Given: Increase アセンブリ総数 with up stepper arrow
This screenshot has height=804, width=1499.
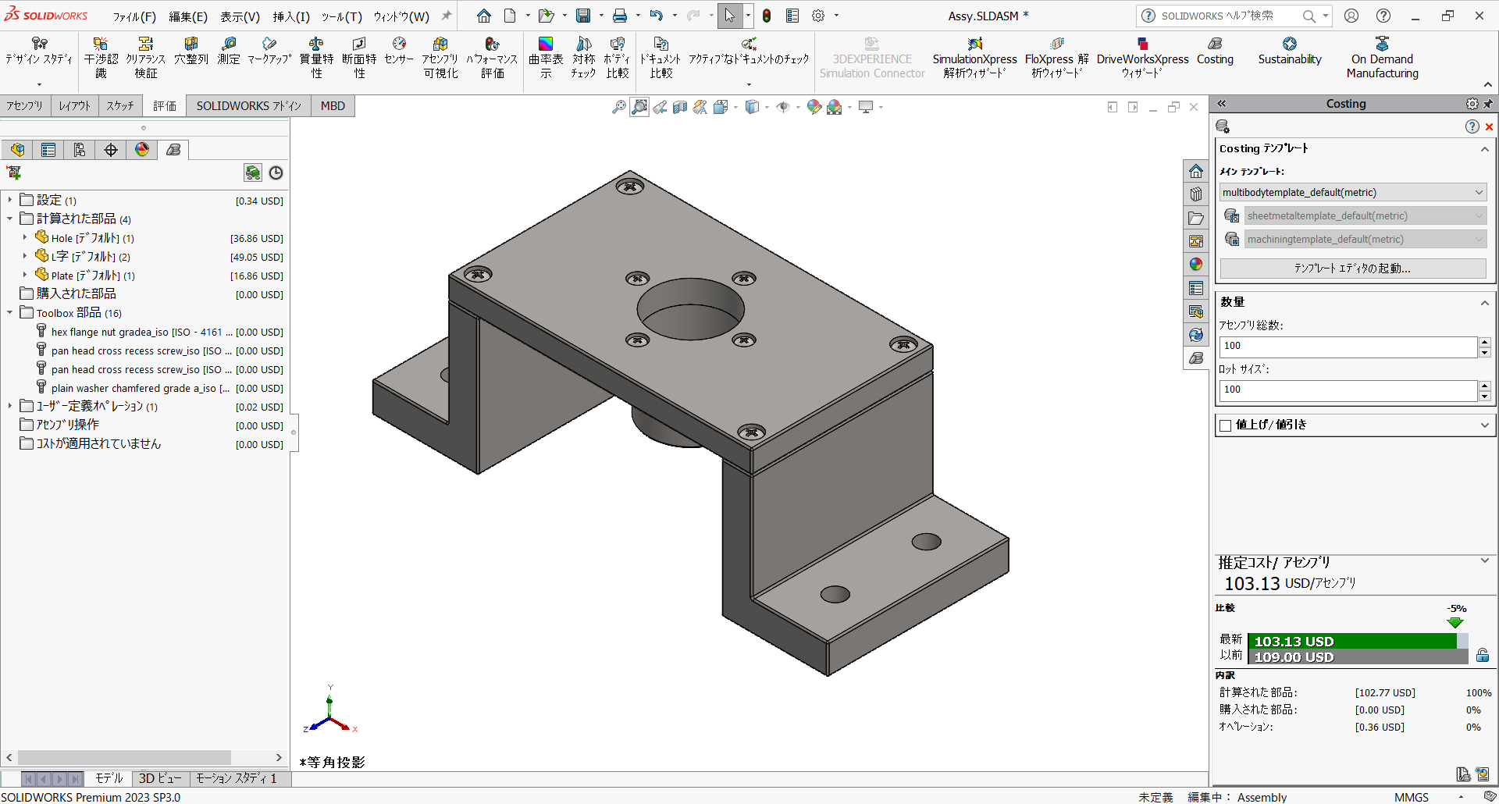Looking at the screenshot, I should (1484, 341).
